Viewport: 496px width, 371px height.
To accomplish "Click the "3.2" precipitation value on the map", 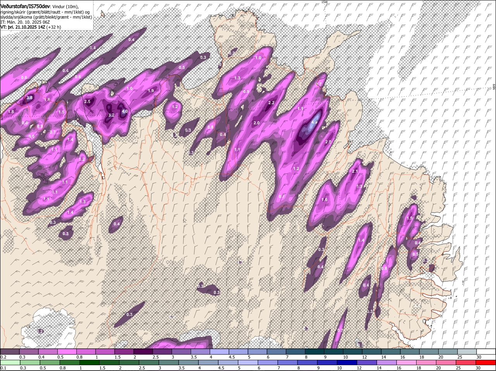I will point(111,115).
